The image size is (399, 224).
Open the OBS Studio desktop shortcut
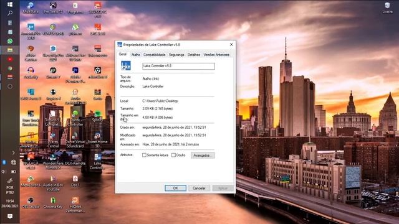coord(31,203)
